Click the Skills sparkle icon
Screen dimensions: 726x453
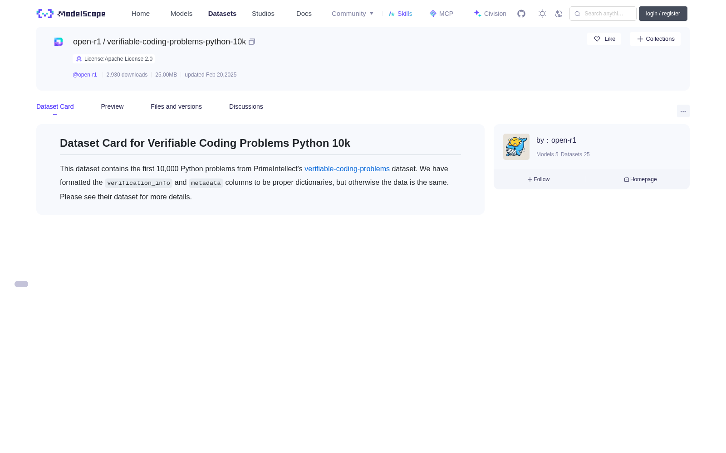tap(392, 14)
